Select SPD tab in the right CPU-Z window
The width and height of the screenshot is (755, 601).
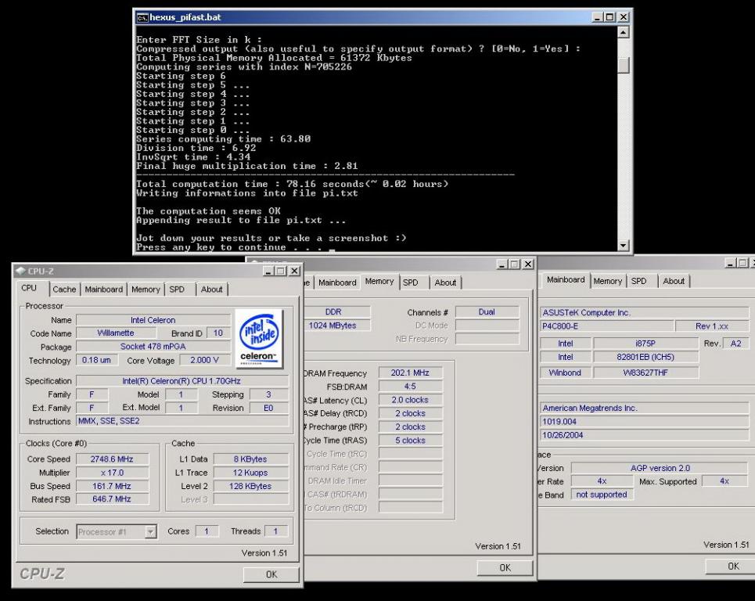639,281
